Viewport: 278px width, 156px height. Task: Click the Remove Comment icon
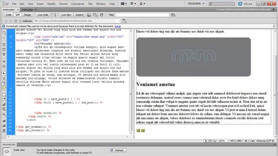tap(4, 100)
